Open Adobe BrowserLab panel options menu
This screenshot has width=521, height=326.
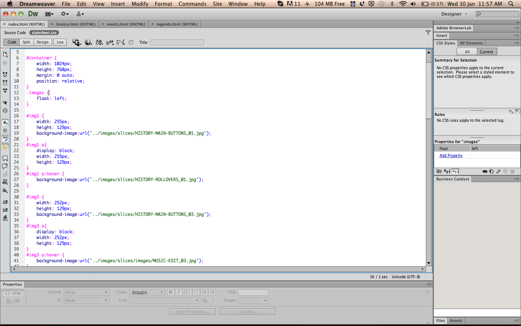[516, 28]
